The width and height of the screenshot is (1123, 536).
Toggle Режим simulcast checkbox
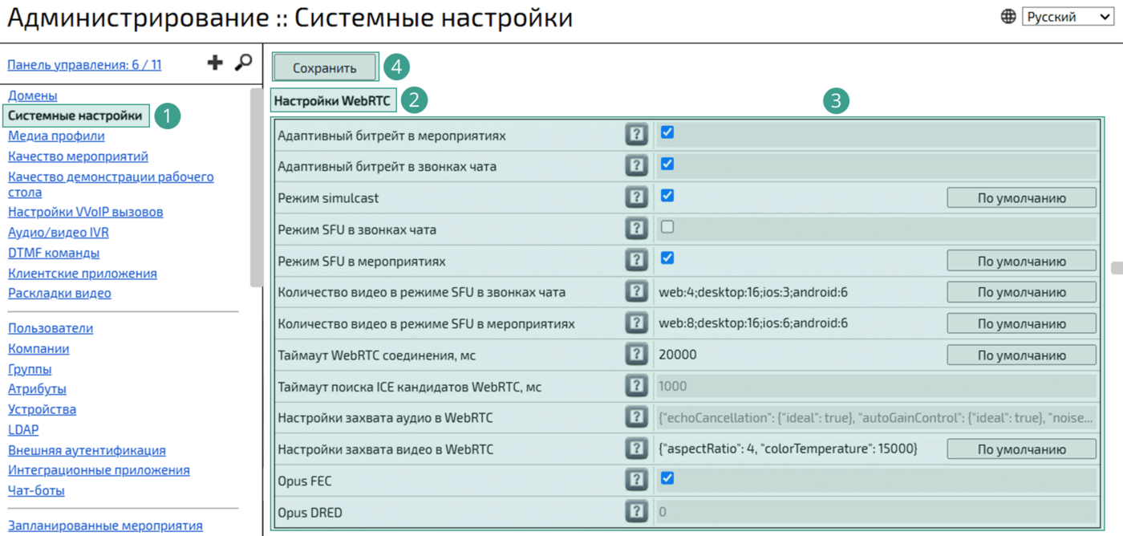pyautogui.click(x=667, y=196)
